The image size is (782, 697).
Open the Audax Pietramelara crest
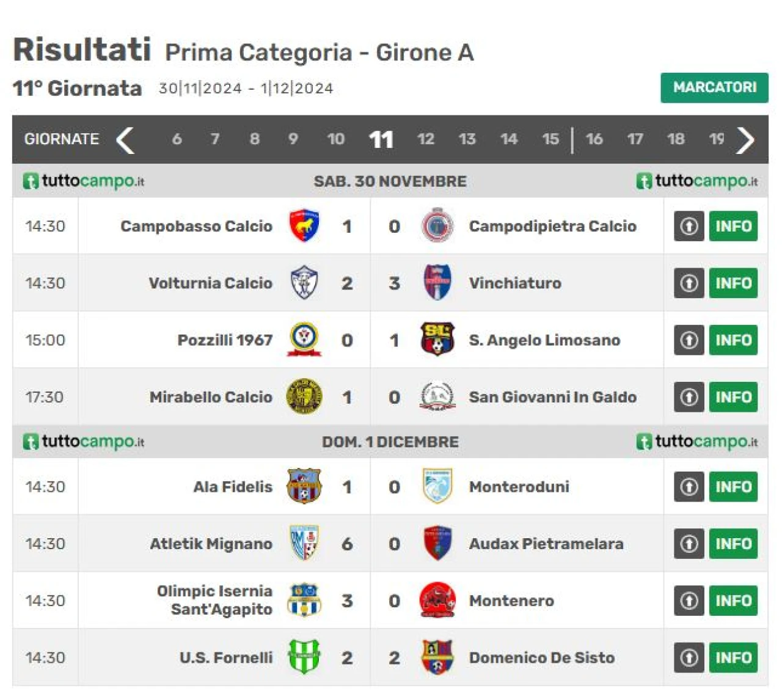click(x=437, y=543)
